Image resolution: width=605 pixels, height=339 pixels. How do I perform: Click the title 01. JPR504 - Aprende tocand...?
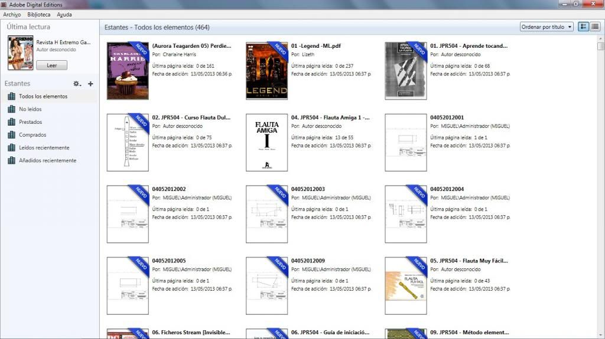469,46
